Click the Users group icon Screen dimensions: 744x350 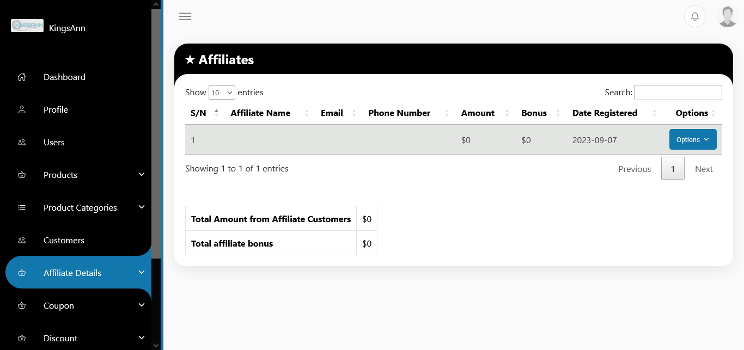22,142
